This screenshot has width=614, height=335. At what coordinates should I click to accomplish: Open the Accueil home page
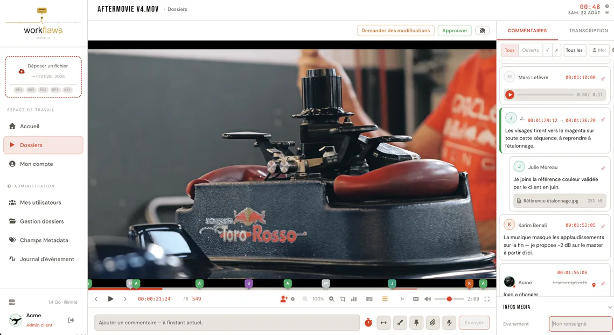43,126
